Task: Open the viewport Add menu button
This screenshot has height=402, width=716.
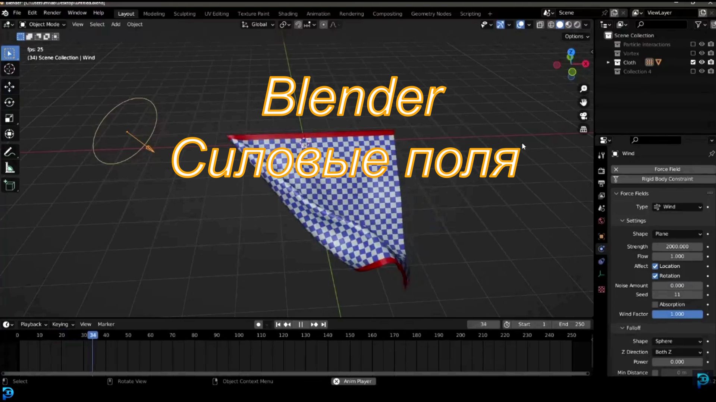Action: pyautogui.click(x=116, y=25)
